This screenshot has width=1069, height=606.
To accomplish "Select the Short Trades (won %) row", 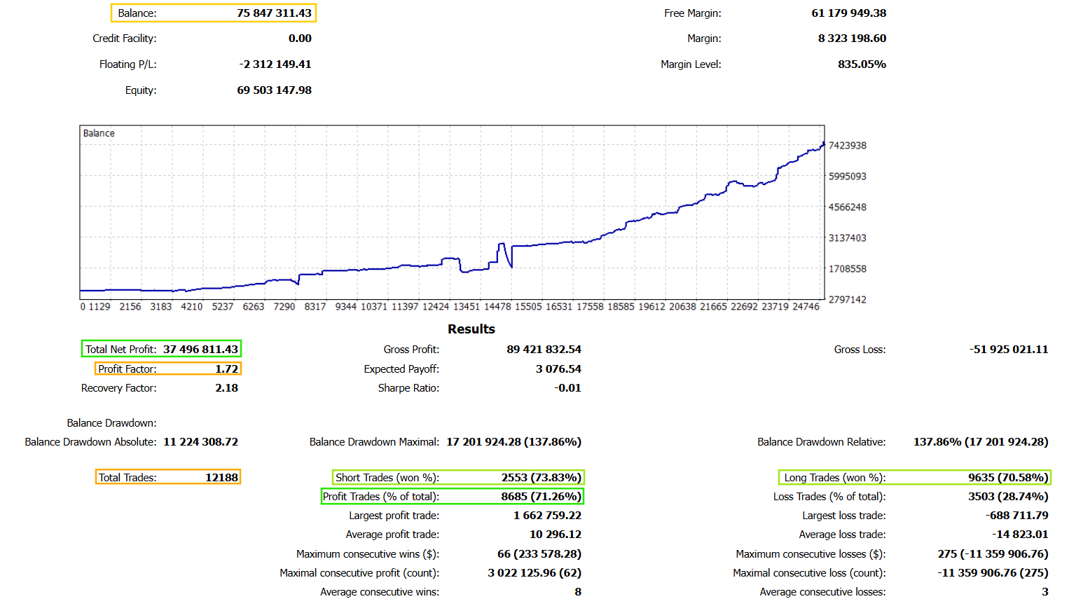I will [x=457, y=477].
